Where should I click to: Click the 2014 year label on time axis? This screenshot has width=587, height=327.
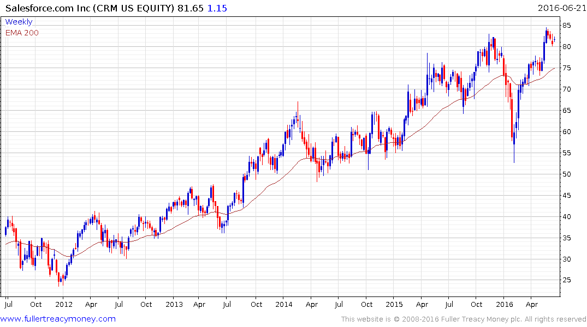click(x=284, y=304)
